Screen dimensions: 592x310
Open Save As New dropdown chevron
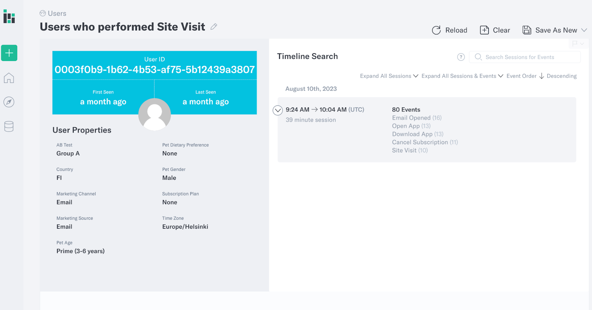click(x=584, y=30)
